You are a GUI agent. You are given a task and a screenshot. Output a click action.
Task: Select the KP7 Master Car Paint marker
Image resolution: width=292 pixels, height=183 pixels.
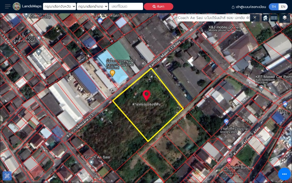point(261,88)
